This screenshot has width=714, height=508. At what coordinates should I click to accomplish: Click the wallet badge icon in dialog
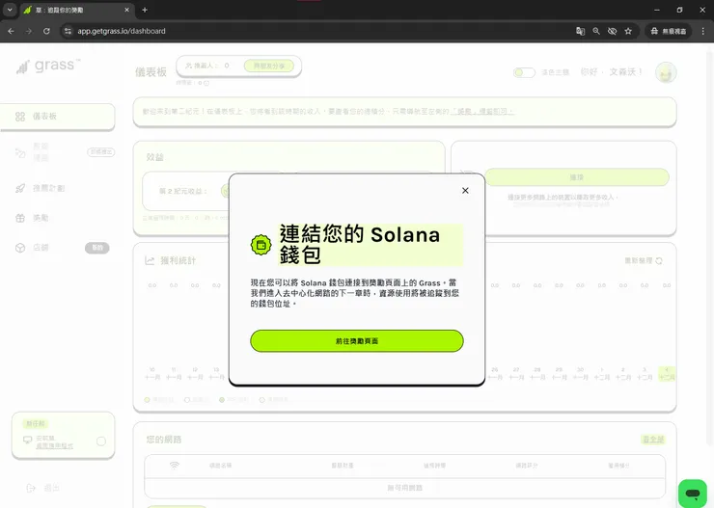pyautogui.click(x=261, y=245)
